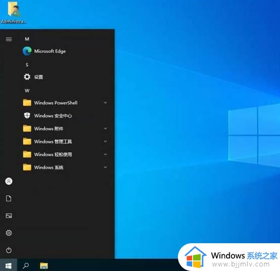The image size is (280, 271).
Task: Open the user account icon in Start sidebar
Action: pos(9,181)
